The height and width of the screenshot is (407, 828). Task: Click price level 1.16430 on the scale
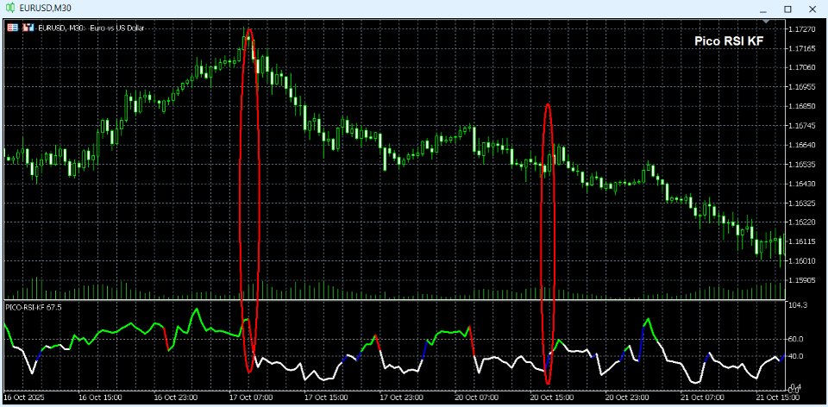coord(801,183)
